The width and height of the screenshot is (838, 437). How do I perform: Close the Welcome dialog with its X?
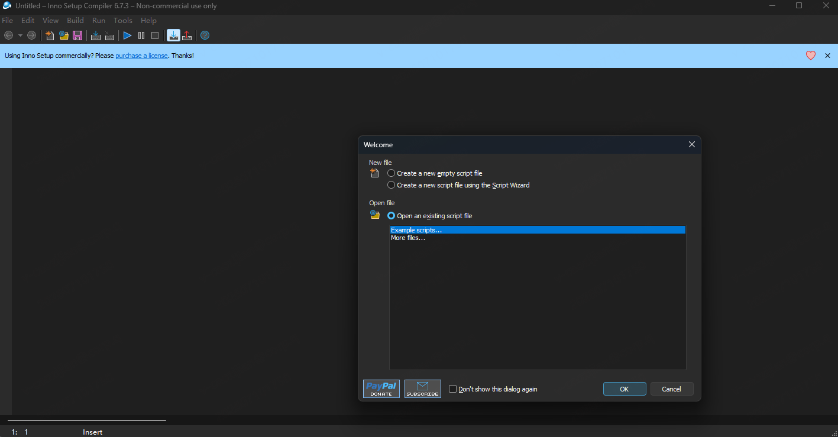click(x=692, y=145)
